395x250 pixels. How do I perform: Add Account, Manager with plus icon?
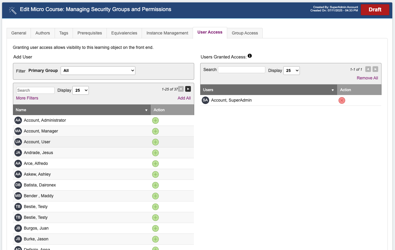pyautogui.click(x=155, y=131)
